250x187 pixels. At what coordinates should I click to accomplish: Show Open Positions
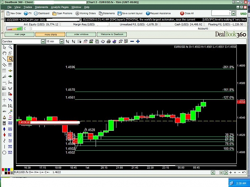click(x=62, y=13)
